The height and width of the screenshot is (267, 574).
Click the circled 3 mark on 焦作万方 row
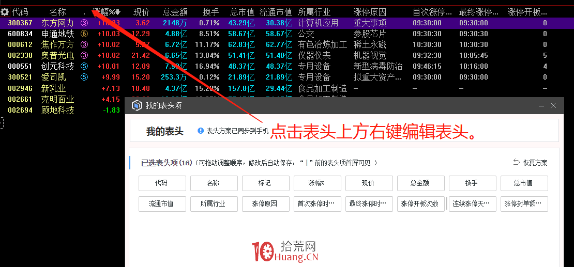click(84, 44)
